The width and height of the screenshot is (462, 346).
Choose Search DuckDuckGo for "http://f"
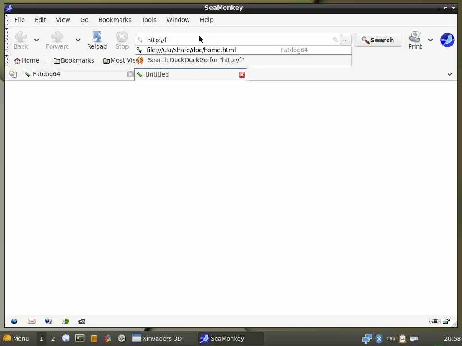point(243,60)
